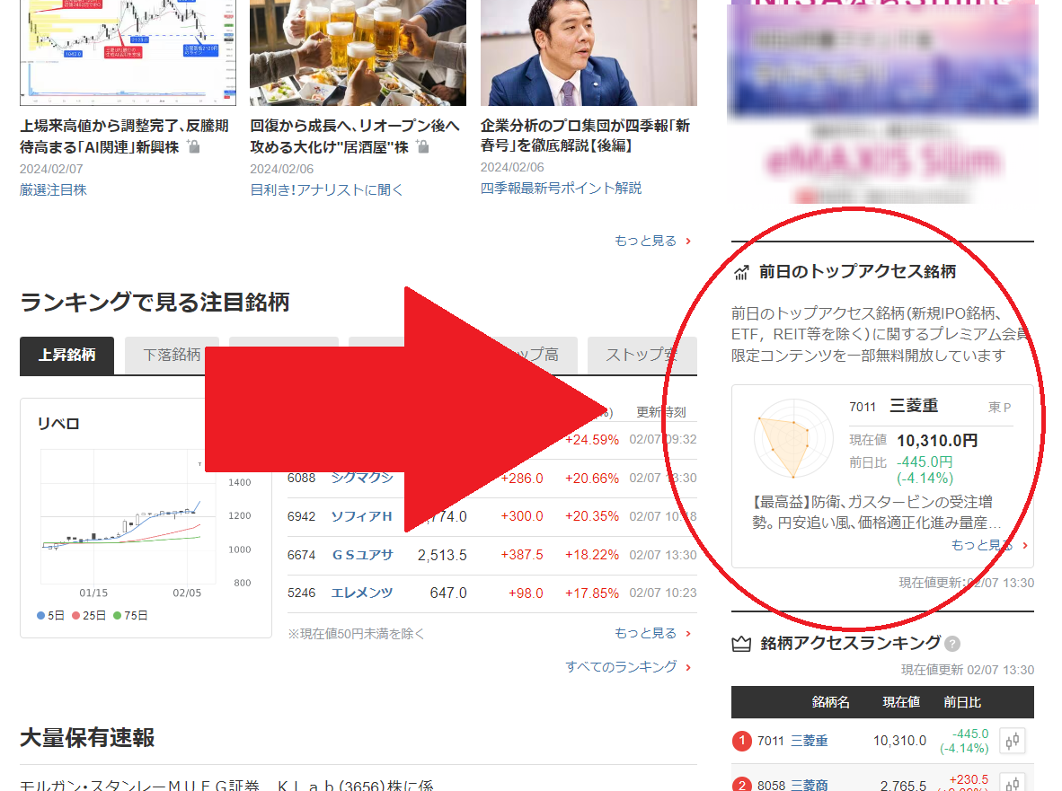Click radar chart in 三菱重 card
This screenshot has width=1062, height=791.
[793, 438]
